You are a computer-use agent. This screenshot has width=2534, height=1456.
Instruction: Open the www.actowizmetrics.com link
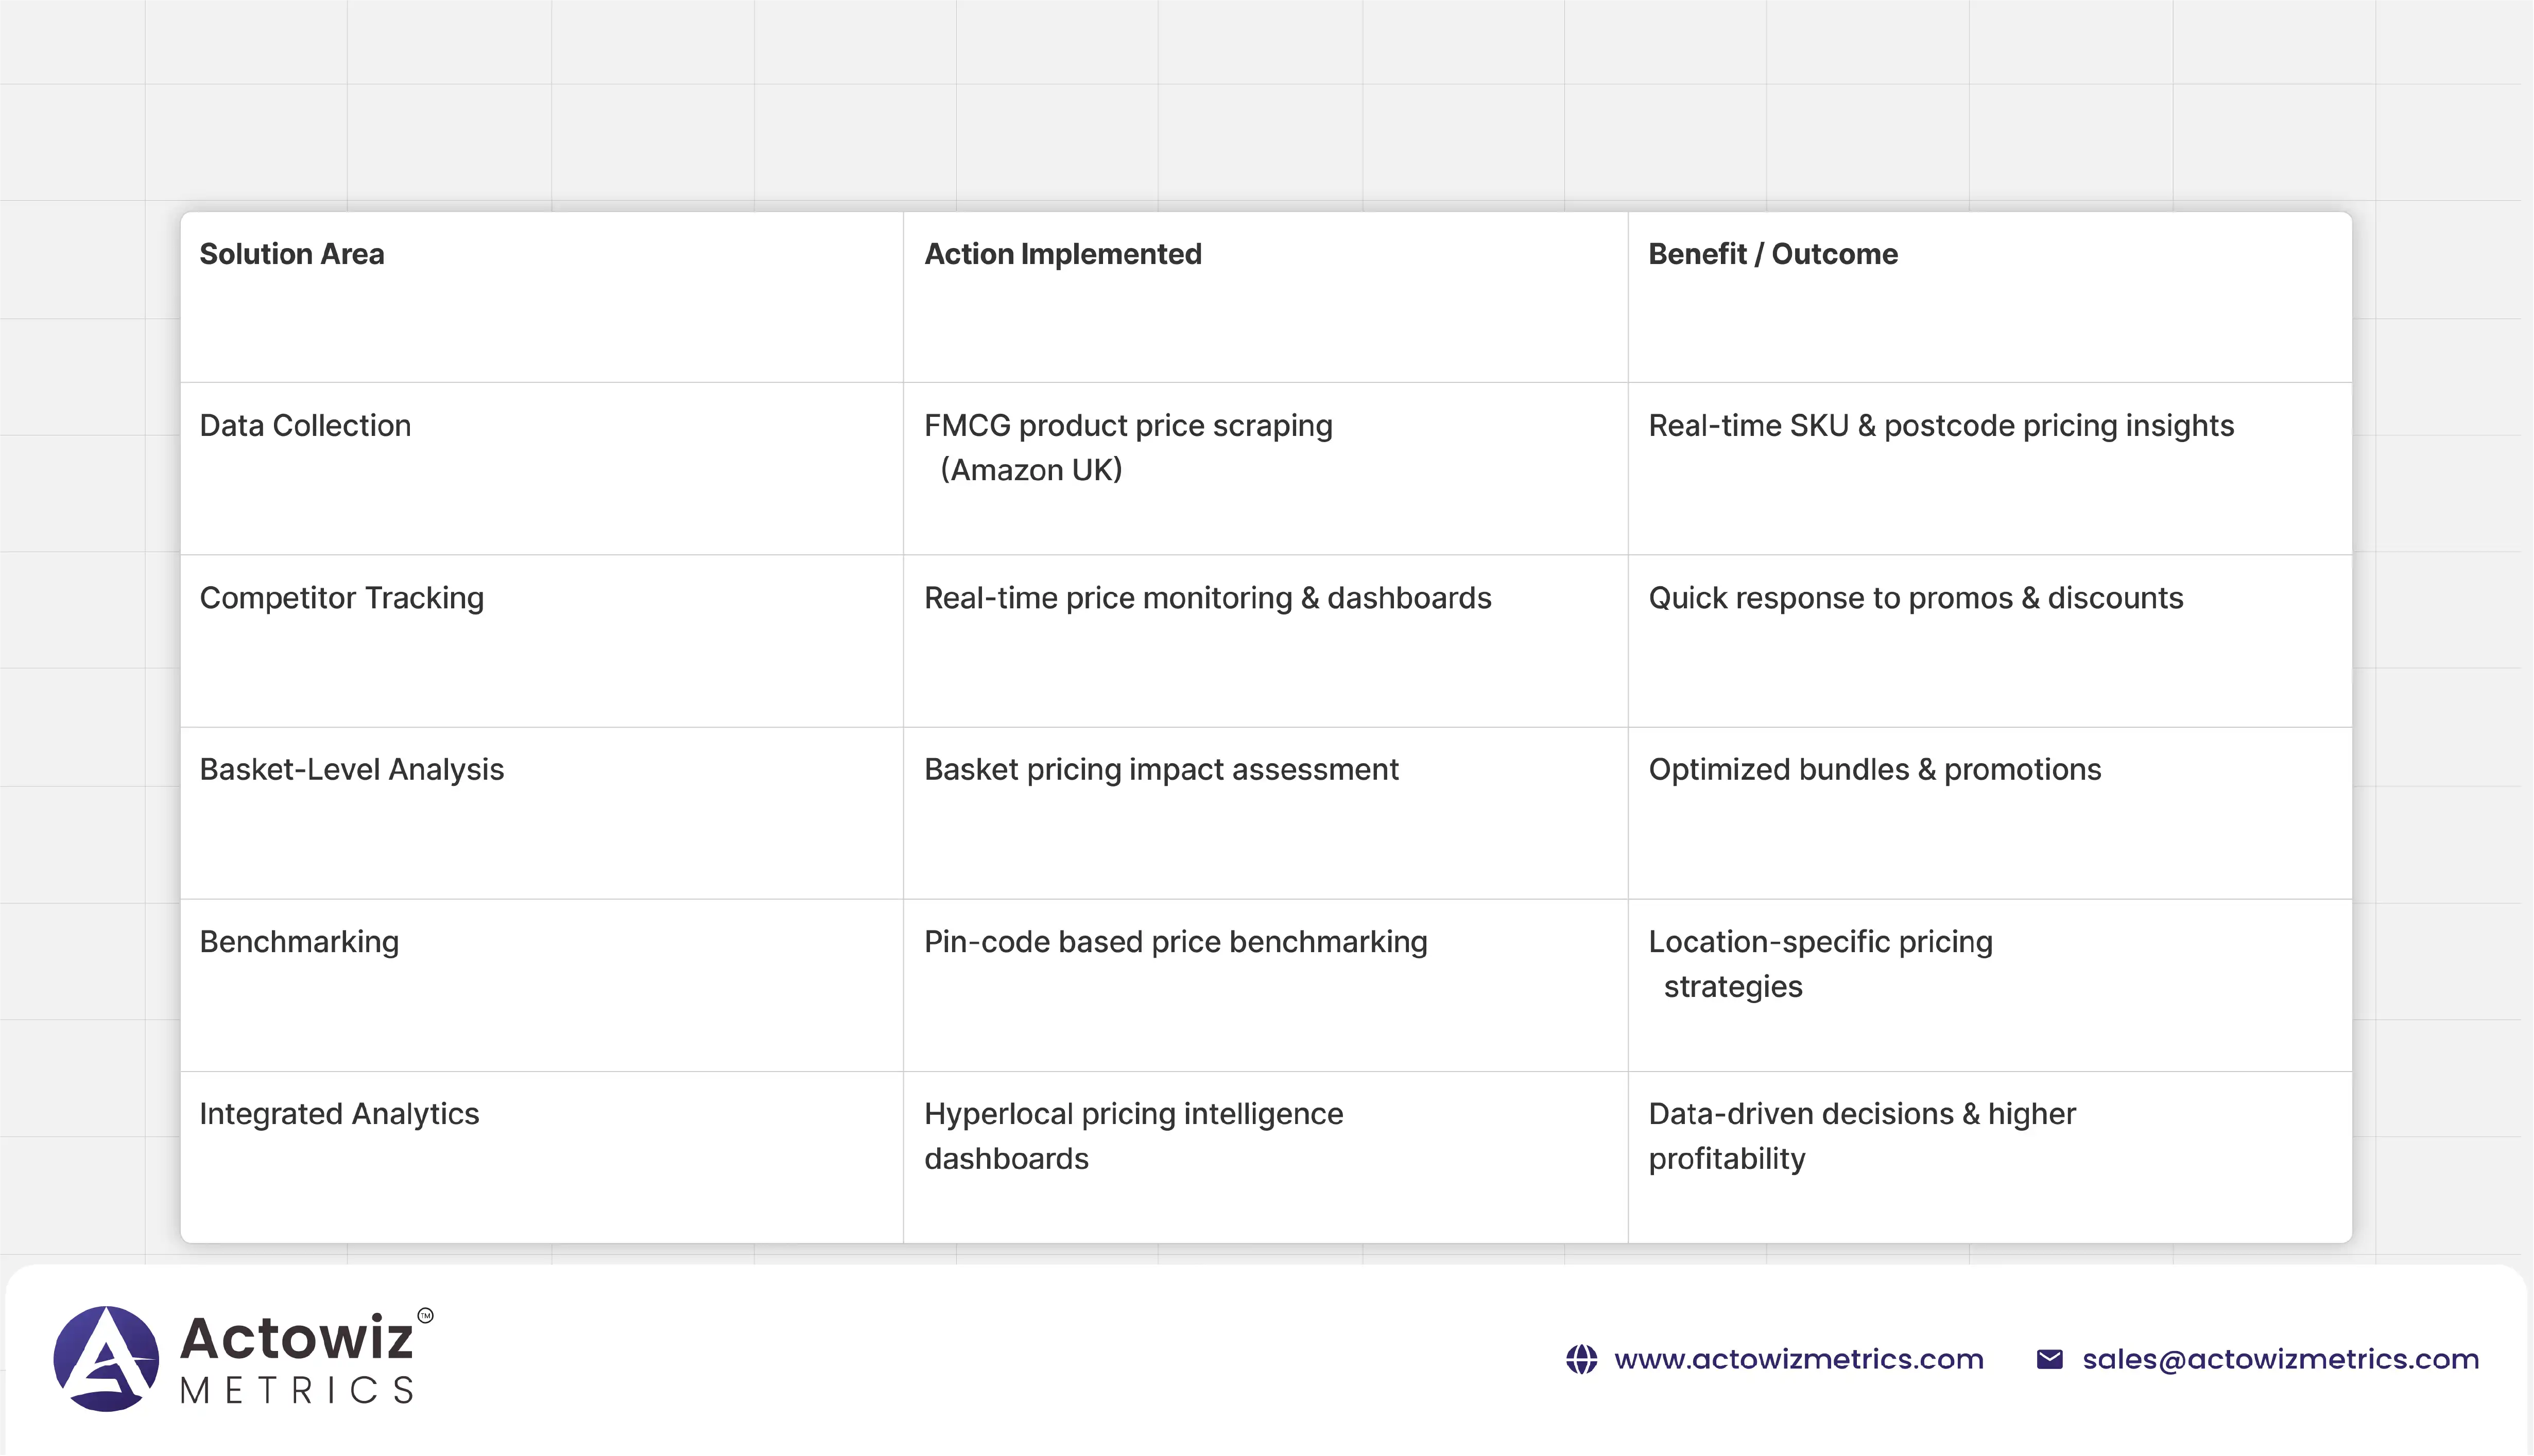coord(1798,1359)
